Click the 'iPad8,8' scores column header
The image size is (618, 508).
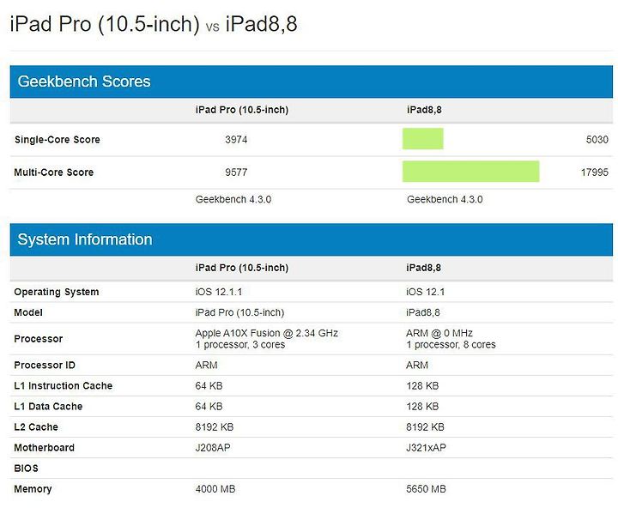[424, 110]
